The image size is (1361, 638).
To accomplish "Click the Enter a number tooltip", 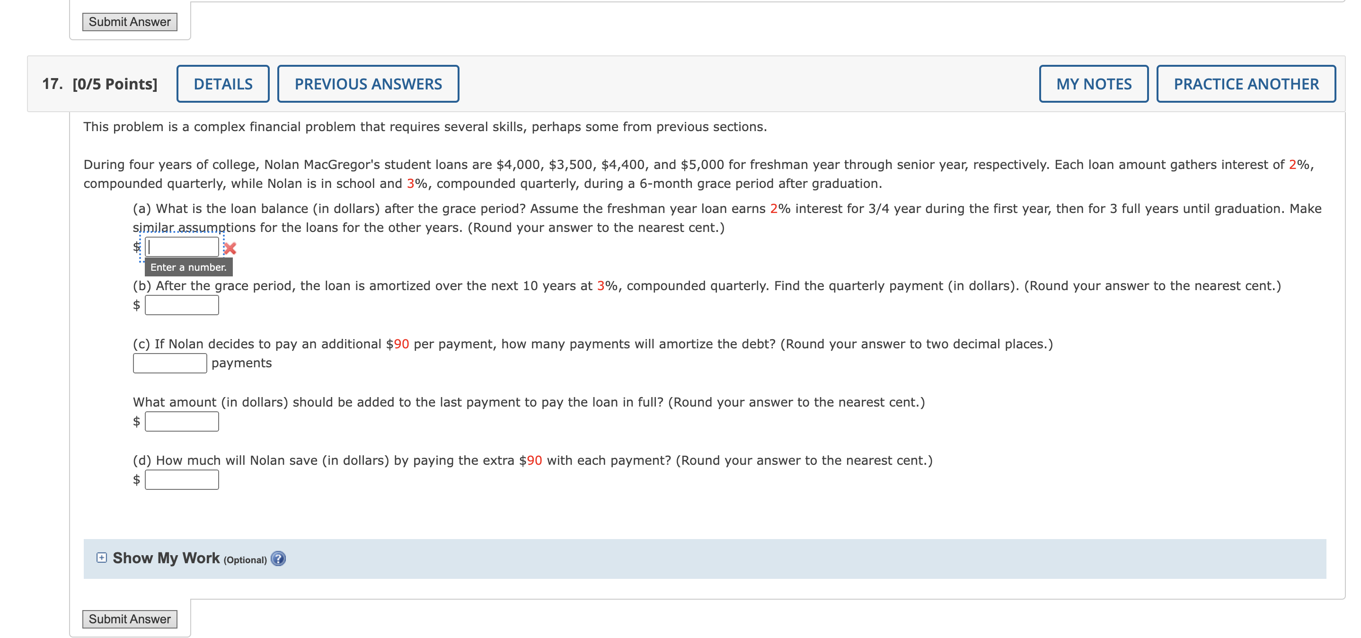I will coord(188,267).
